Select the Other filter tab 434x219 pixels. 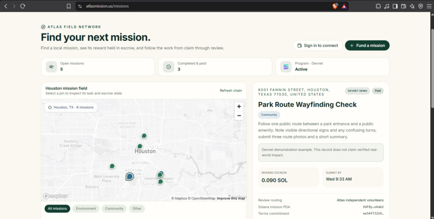[137, 208]
